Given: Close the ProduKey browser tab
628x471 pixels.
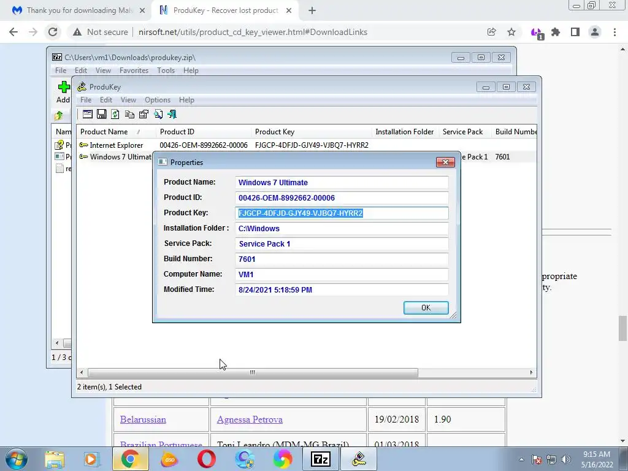Looking at the screenshot, I should [x=289, y=11].
